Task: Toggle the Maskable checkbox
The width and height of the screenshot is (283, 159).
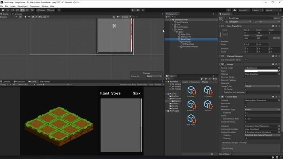Action: [x=245, y=83]
